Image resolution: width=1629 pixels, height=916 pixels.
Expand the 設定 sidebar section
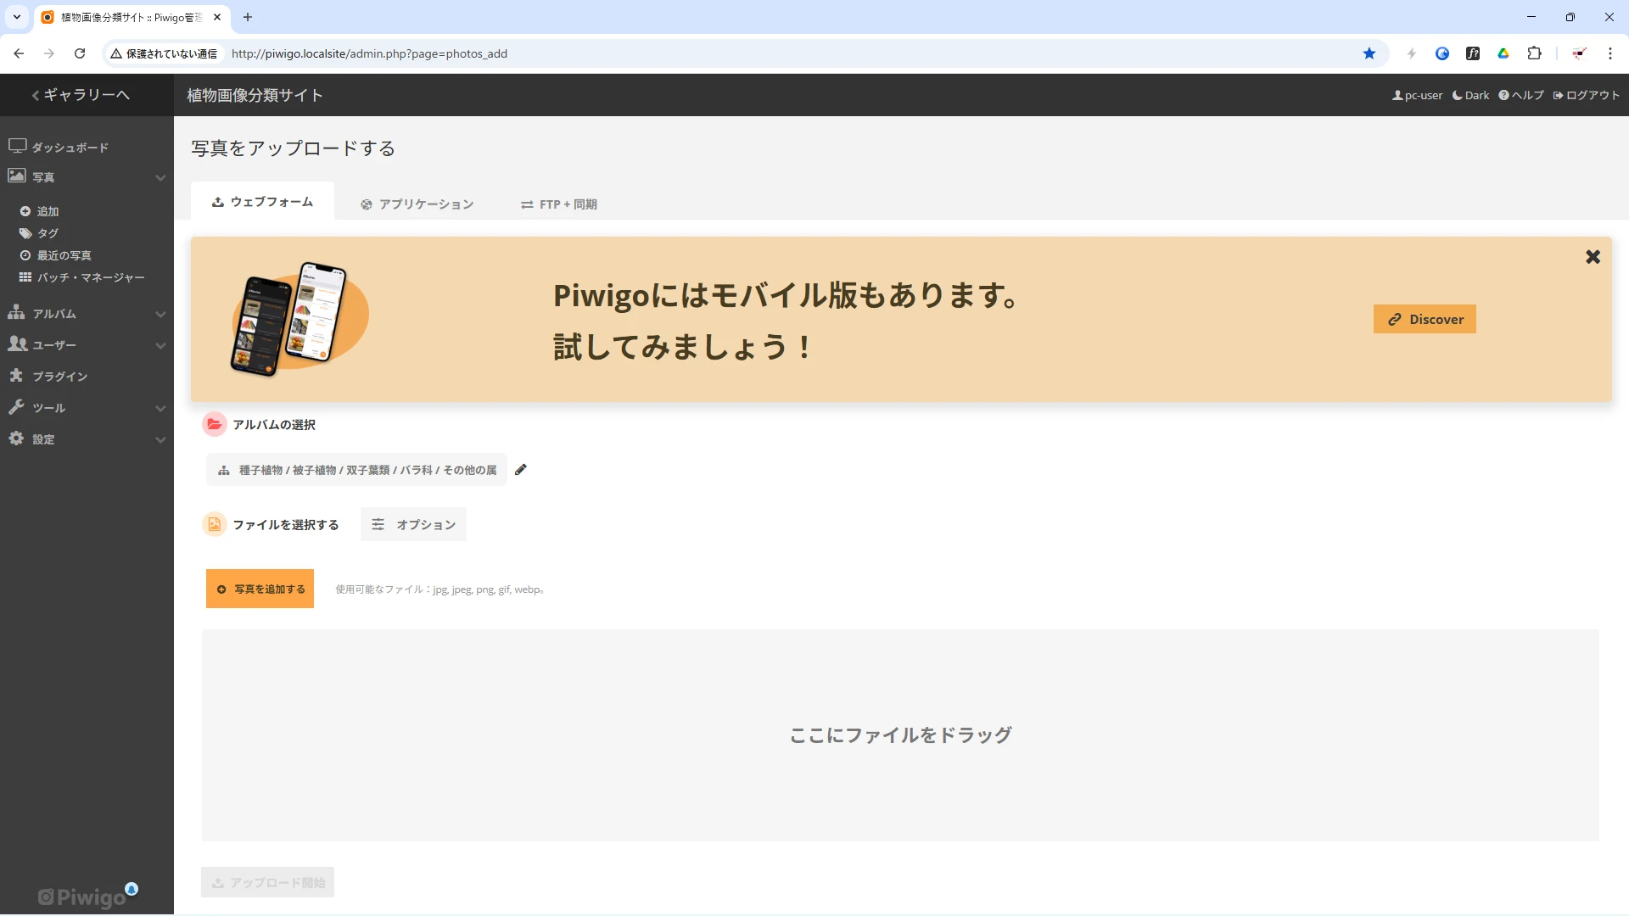160,439
